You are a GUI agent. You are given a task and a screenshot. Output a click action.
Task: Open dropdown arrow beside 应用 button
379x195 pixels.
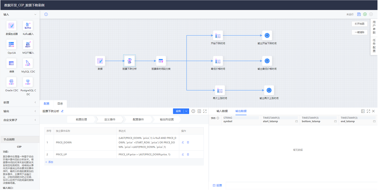point(186,111)
